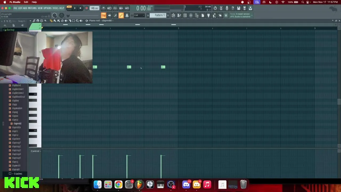Click the microphone recording icon

[x=227, y=8]
